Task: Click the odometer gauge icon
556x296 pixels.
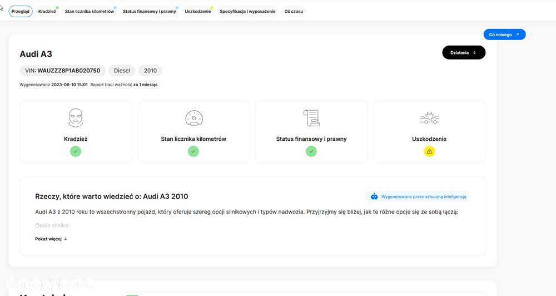Action: coord(193,118)
